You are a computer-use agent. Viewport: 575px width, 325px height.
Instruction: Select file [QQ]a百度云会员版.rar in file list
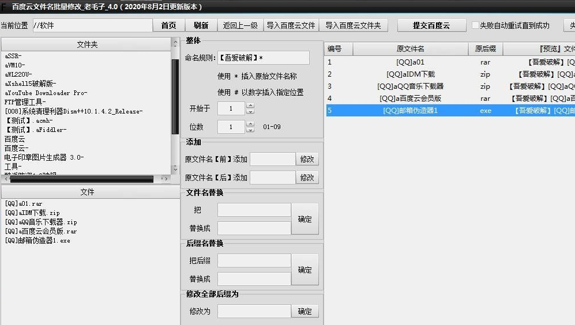pos(41,231)
